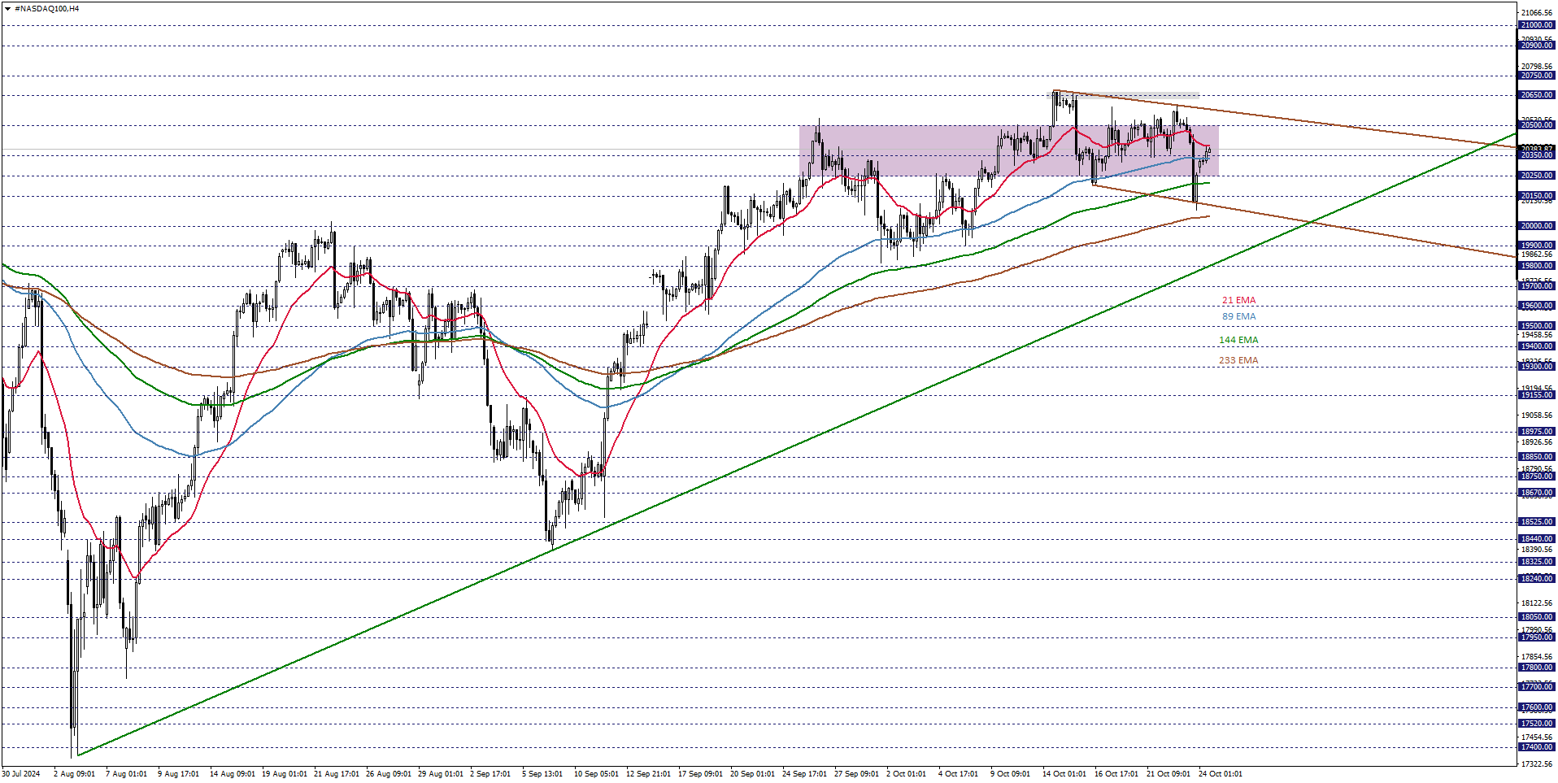
Task: Click the 18975.00 price level label
Action: [1536, 432]
